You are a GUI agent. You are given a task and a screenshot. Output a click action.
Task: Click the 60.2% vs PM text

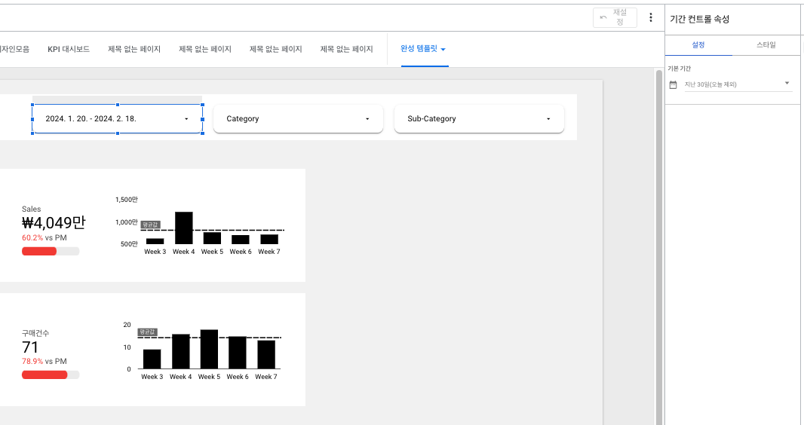pos(44,237)
